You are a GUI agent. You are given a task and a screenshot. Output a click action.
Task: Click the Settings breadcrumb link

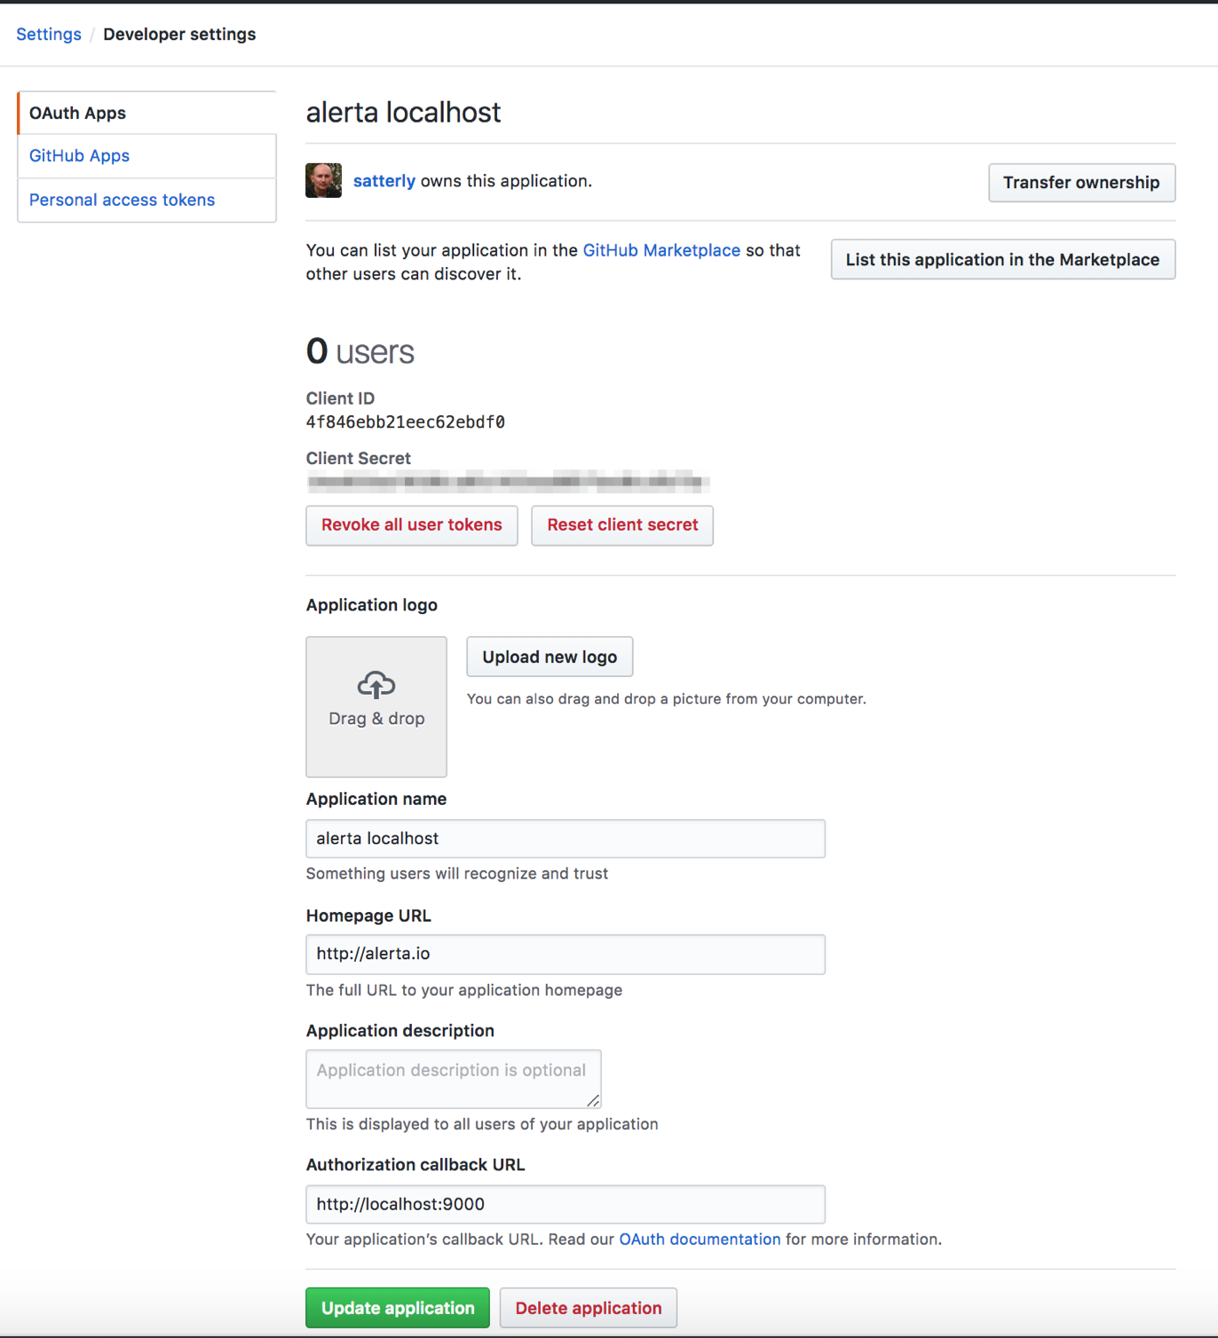(48, 34)
